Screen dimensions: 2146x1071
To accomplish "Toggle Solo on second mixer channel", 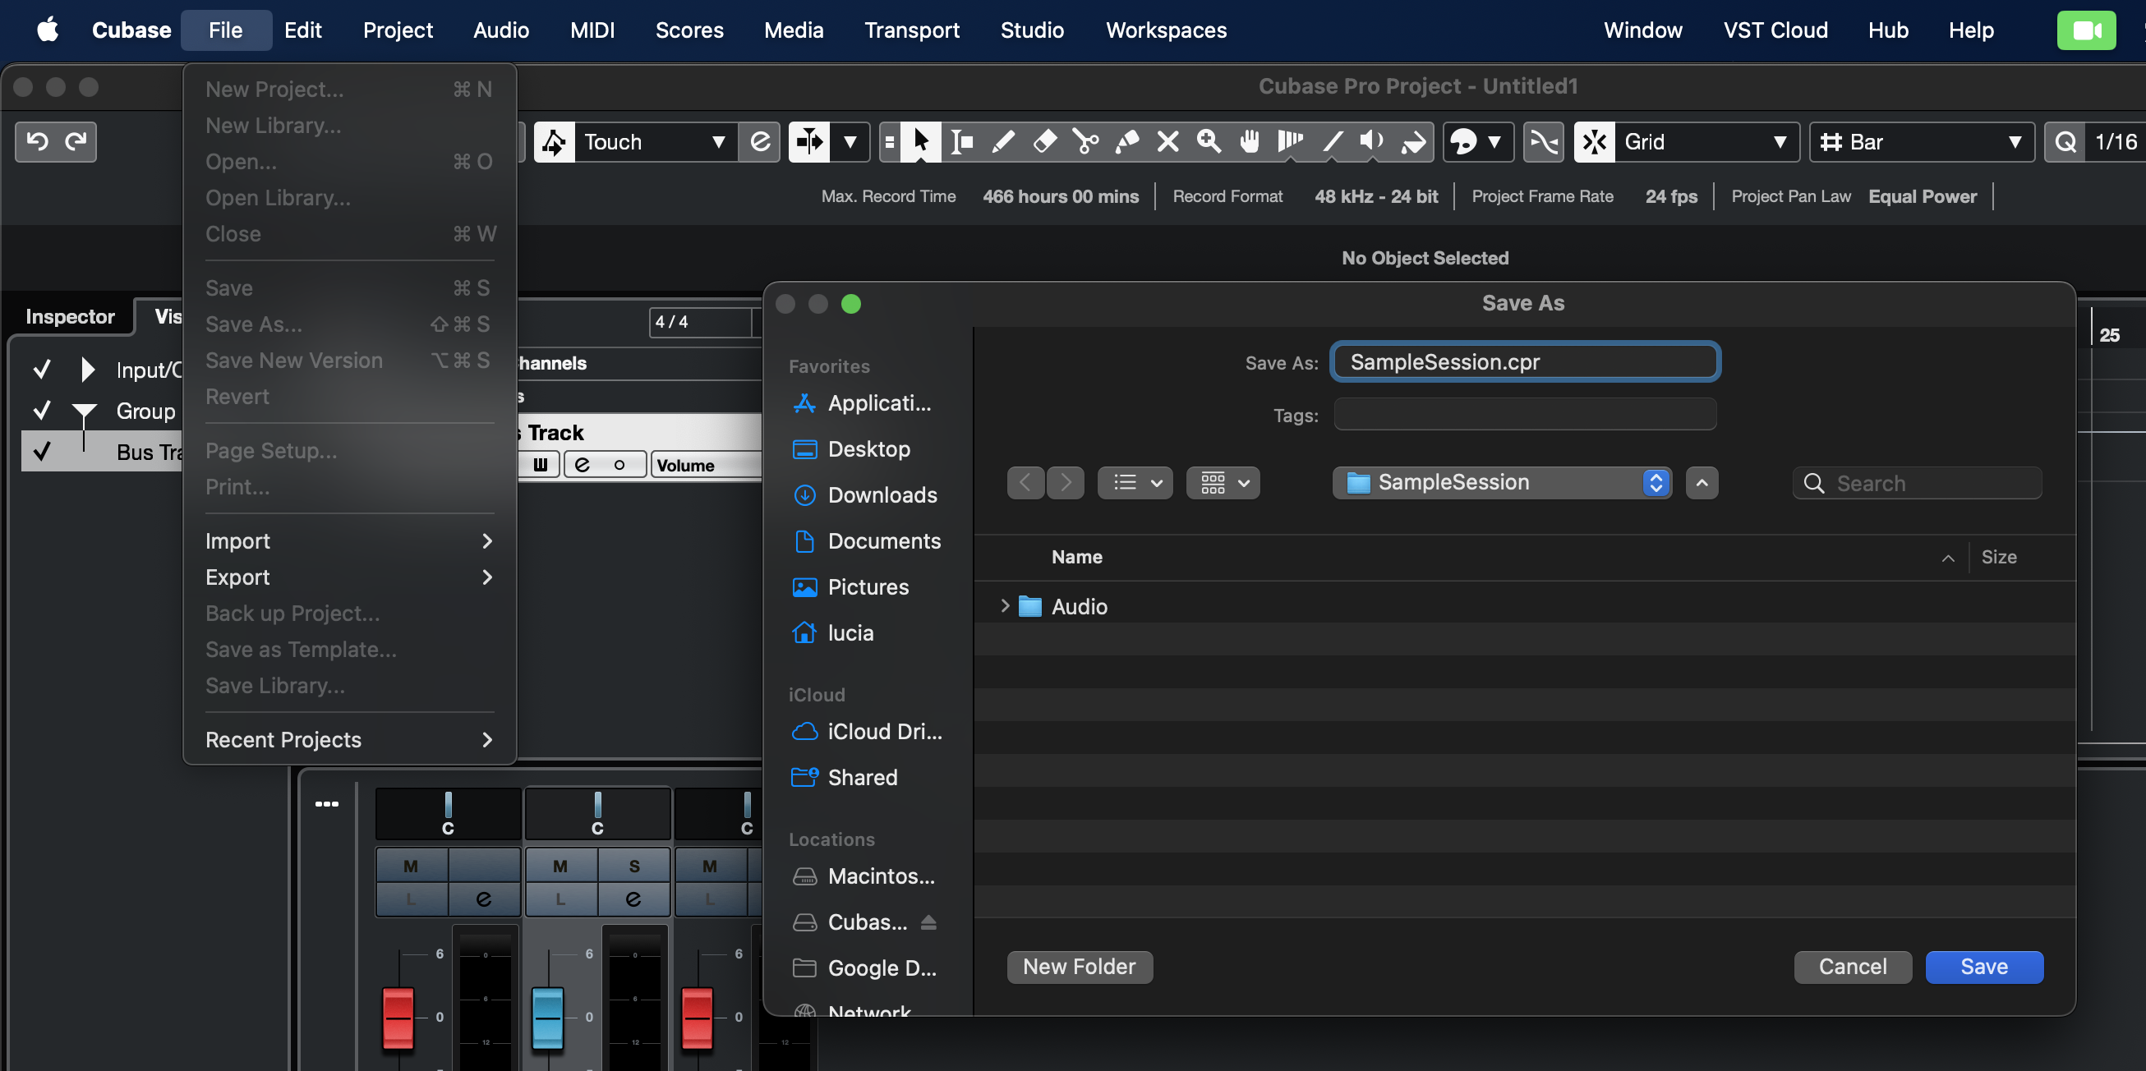I will point(634,866).
